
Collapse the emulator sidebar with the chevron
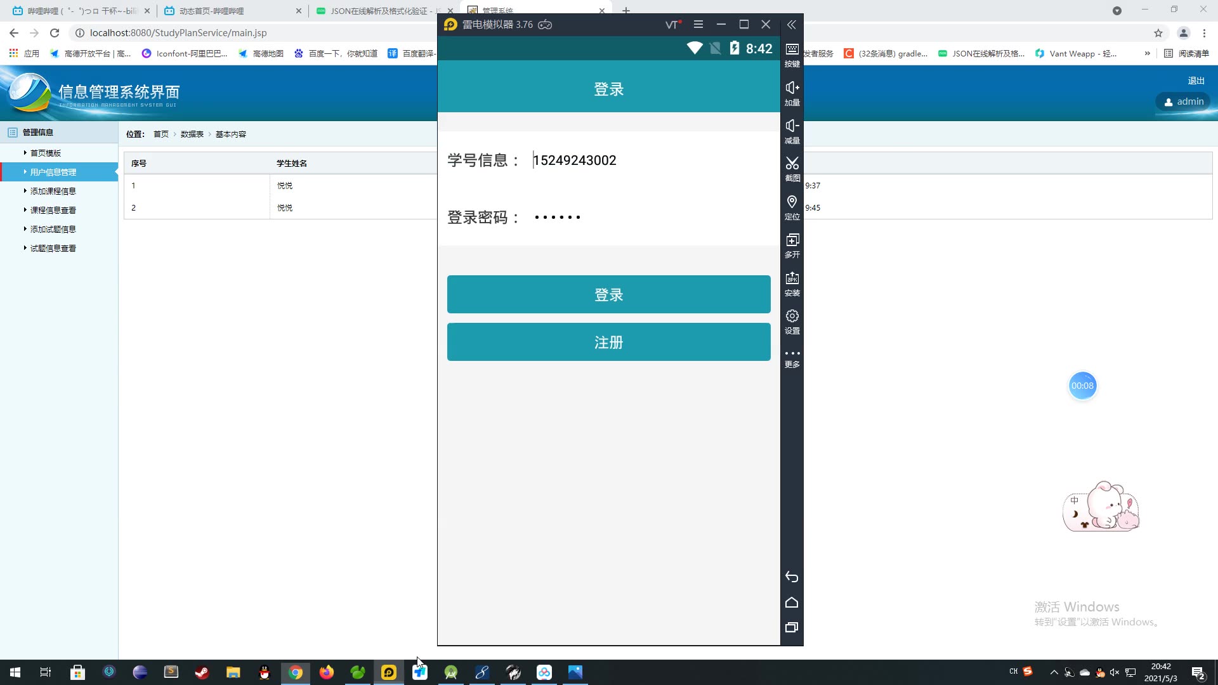coord(792,25)
